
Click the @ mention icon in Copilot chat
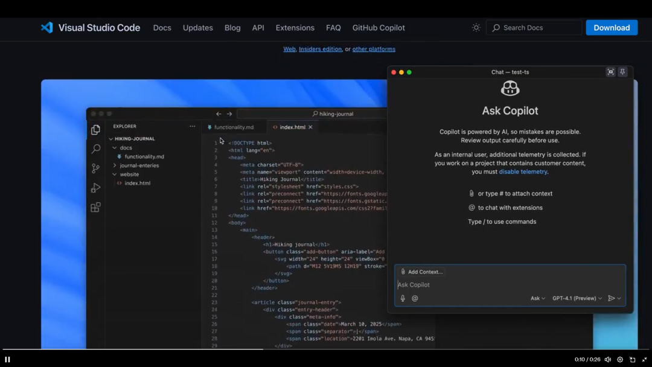click(415, 298)
